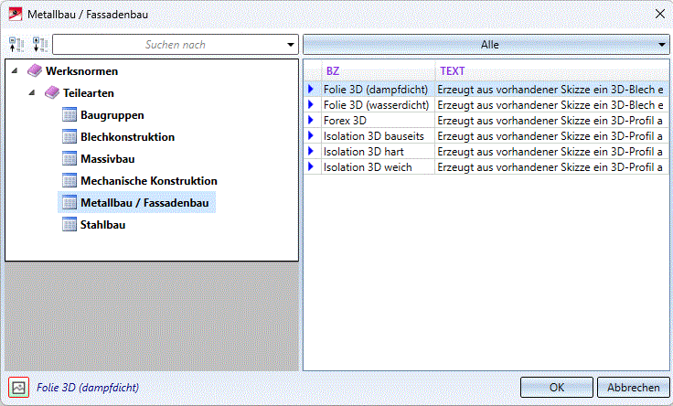The image size is (673, 406).
Task: Select the Baugruppen table icon
Action: click(69, 114)
